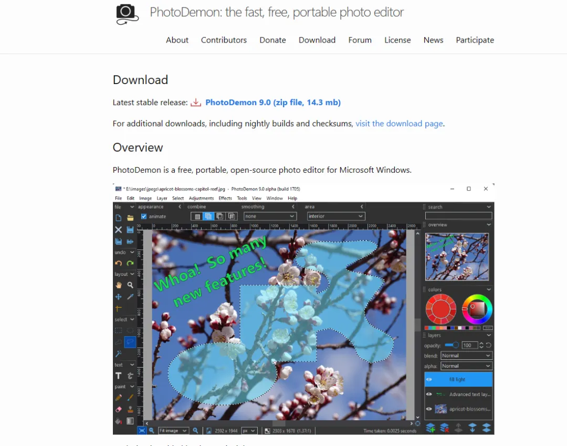This screenshot has height=446, width=567.
Task: Click the Save copy icon
Action: (118, 241)
